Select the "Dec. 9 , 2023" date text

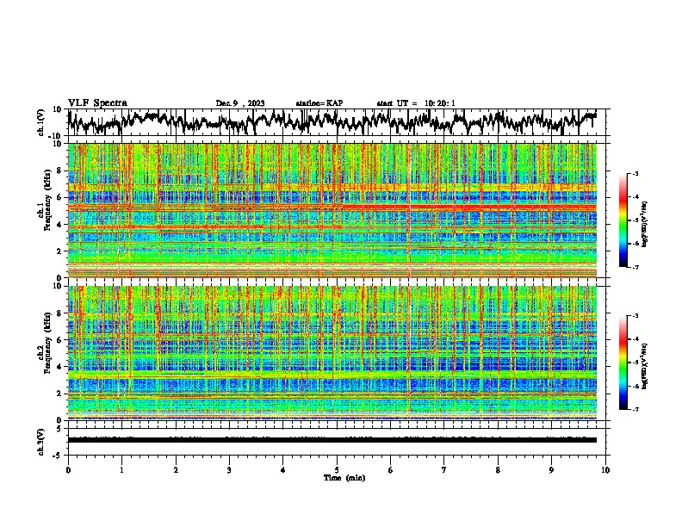[x=240, y=103]
